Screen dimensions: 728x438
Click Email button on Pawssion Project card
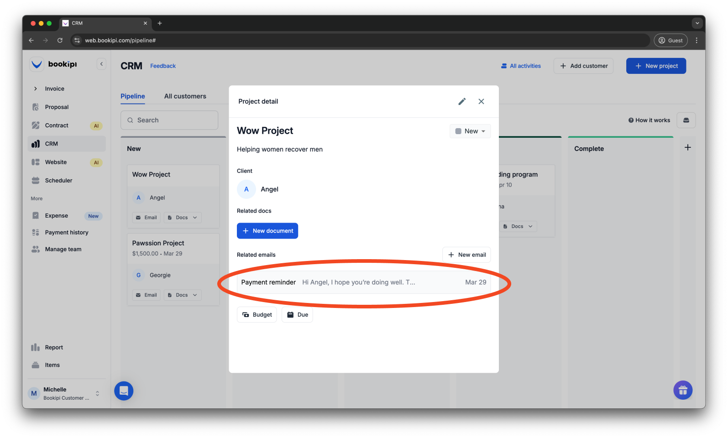pos(147,295)
